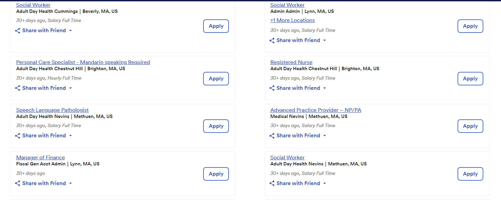This screenshot has height=200, width=501.
Task: Click share icon under Registered Nurse listing
Action: pos(272,88)
